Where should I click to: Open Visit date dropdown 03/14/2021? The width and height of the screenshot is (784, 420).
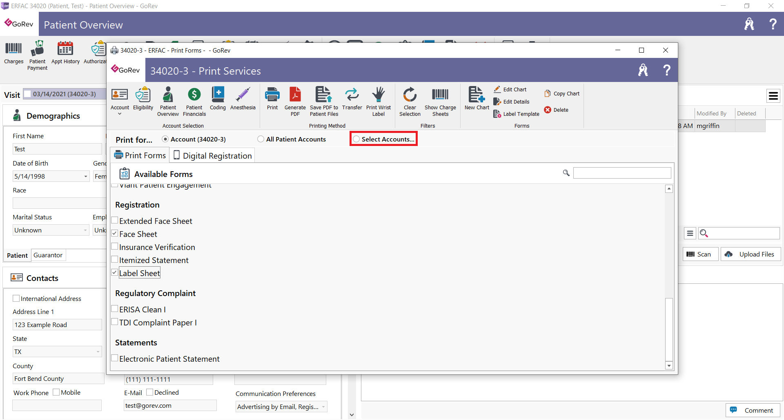pos(64,94)
